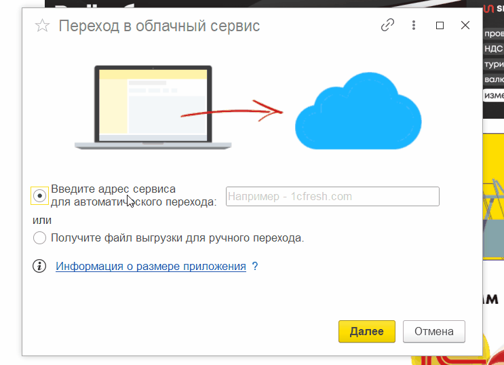Select Получите файл выгрузки radio option
504x365 pixels.
point(39,238)
